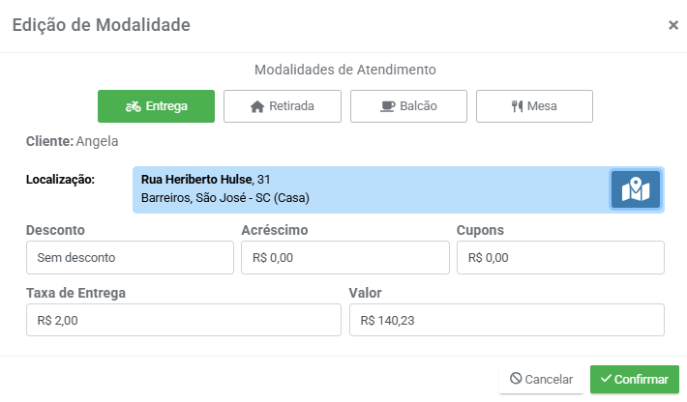
Task: Select the Valor field with R$ 140,23
Action: (x=506, y=320)
